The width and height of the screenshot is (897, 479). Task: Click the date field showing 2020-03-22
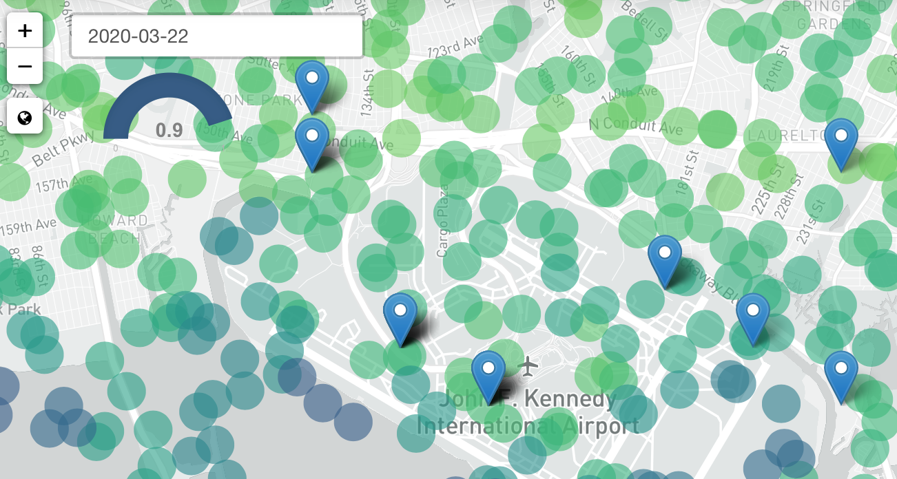click(x=216, y=36)
